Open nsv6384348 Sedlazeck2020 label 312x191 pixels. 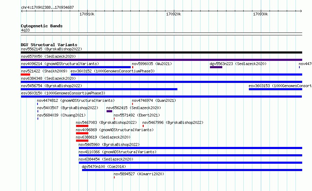(48, 78)
